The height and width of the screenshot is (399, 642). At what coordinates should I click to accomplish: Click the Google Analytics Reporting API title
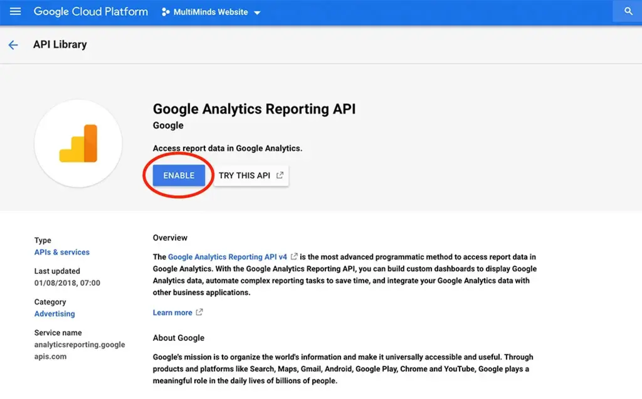254,109
